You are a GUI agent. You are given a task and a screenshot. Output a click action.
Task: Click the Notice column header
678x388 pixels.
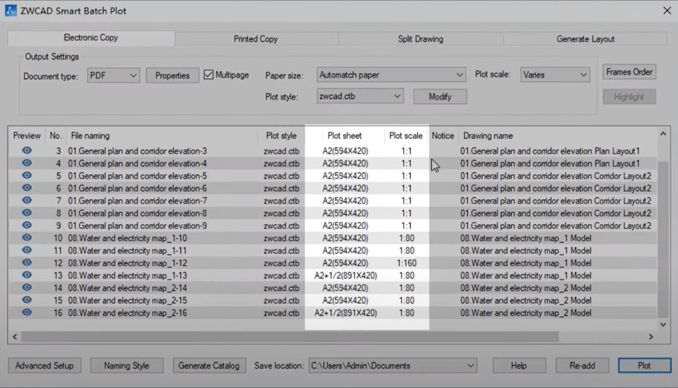click(x=443, y=136)
